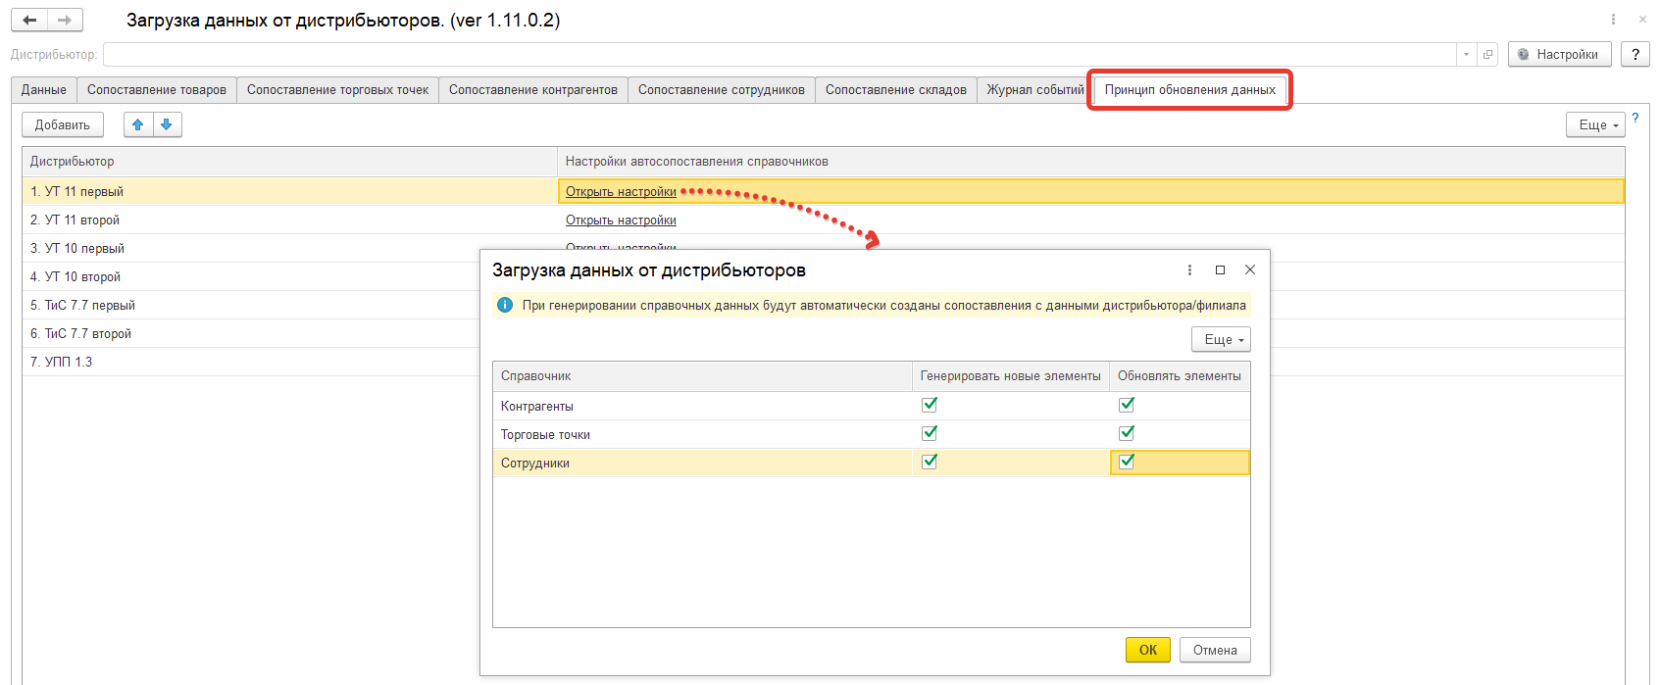Move row up with blue arrow
Viewport: 1661px width, 685px height.
click(x=138, y=124)
